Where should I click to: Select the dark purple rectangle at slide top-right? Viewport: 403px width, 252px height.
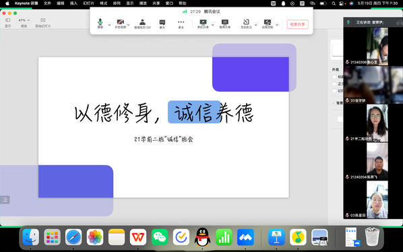click(251, 74)
